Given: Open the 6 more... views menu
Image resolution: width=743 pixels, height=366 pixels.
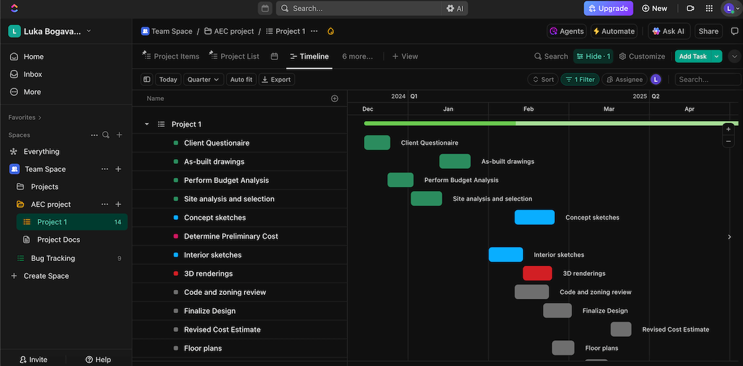Looking at the screenshot, I should point(357,56).
